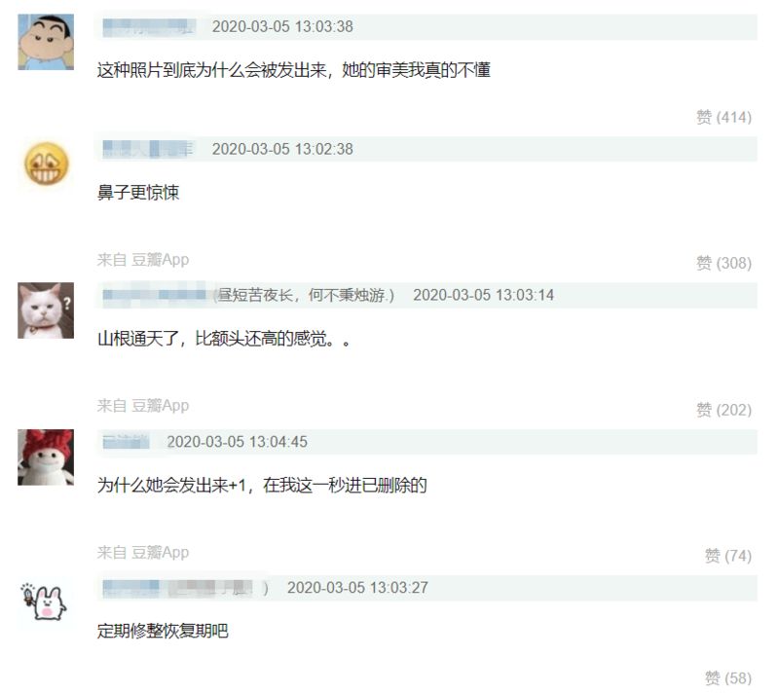Image resolution: width=779 pixels, height=693 pixels.
Task: Click 赞 (74) on the fourth comment
Action: pos(727,556)
